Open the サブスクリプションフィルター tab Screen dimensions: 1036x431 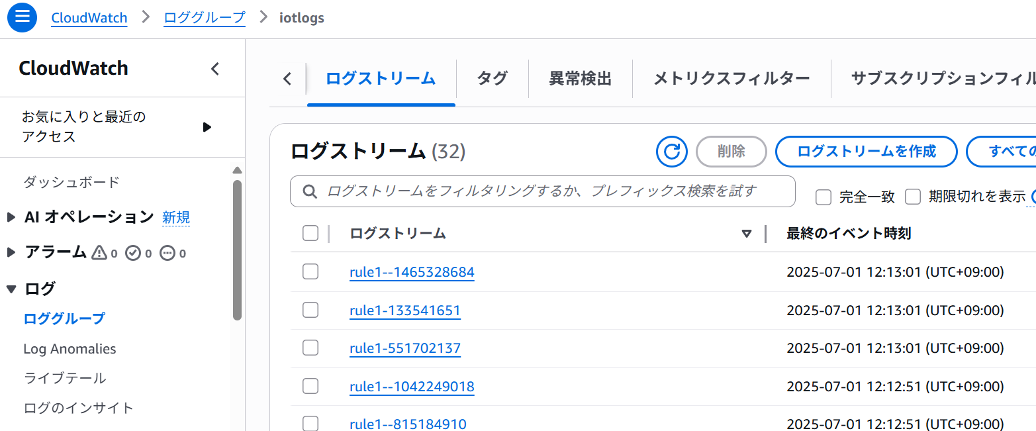[943, 79]
